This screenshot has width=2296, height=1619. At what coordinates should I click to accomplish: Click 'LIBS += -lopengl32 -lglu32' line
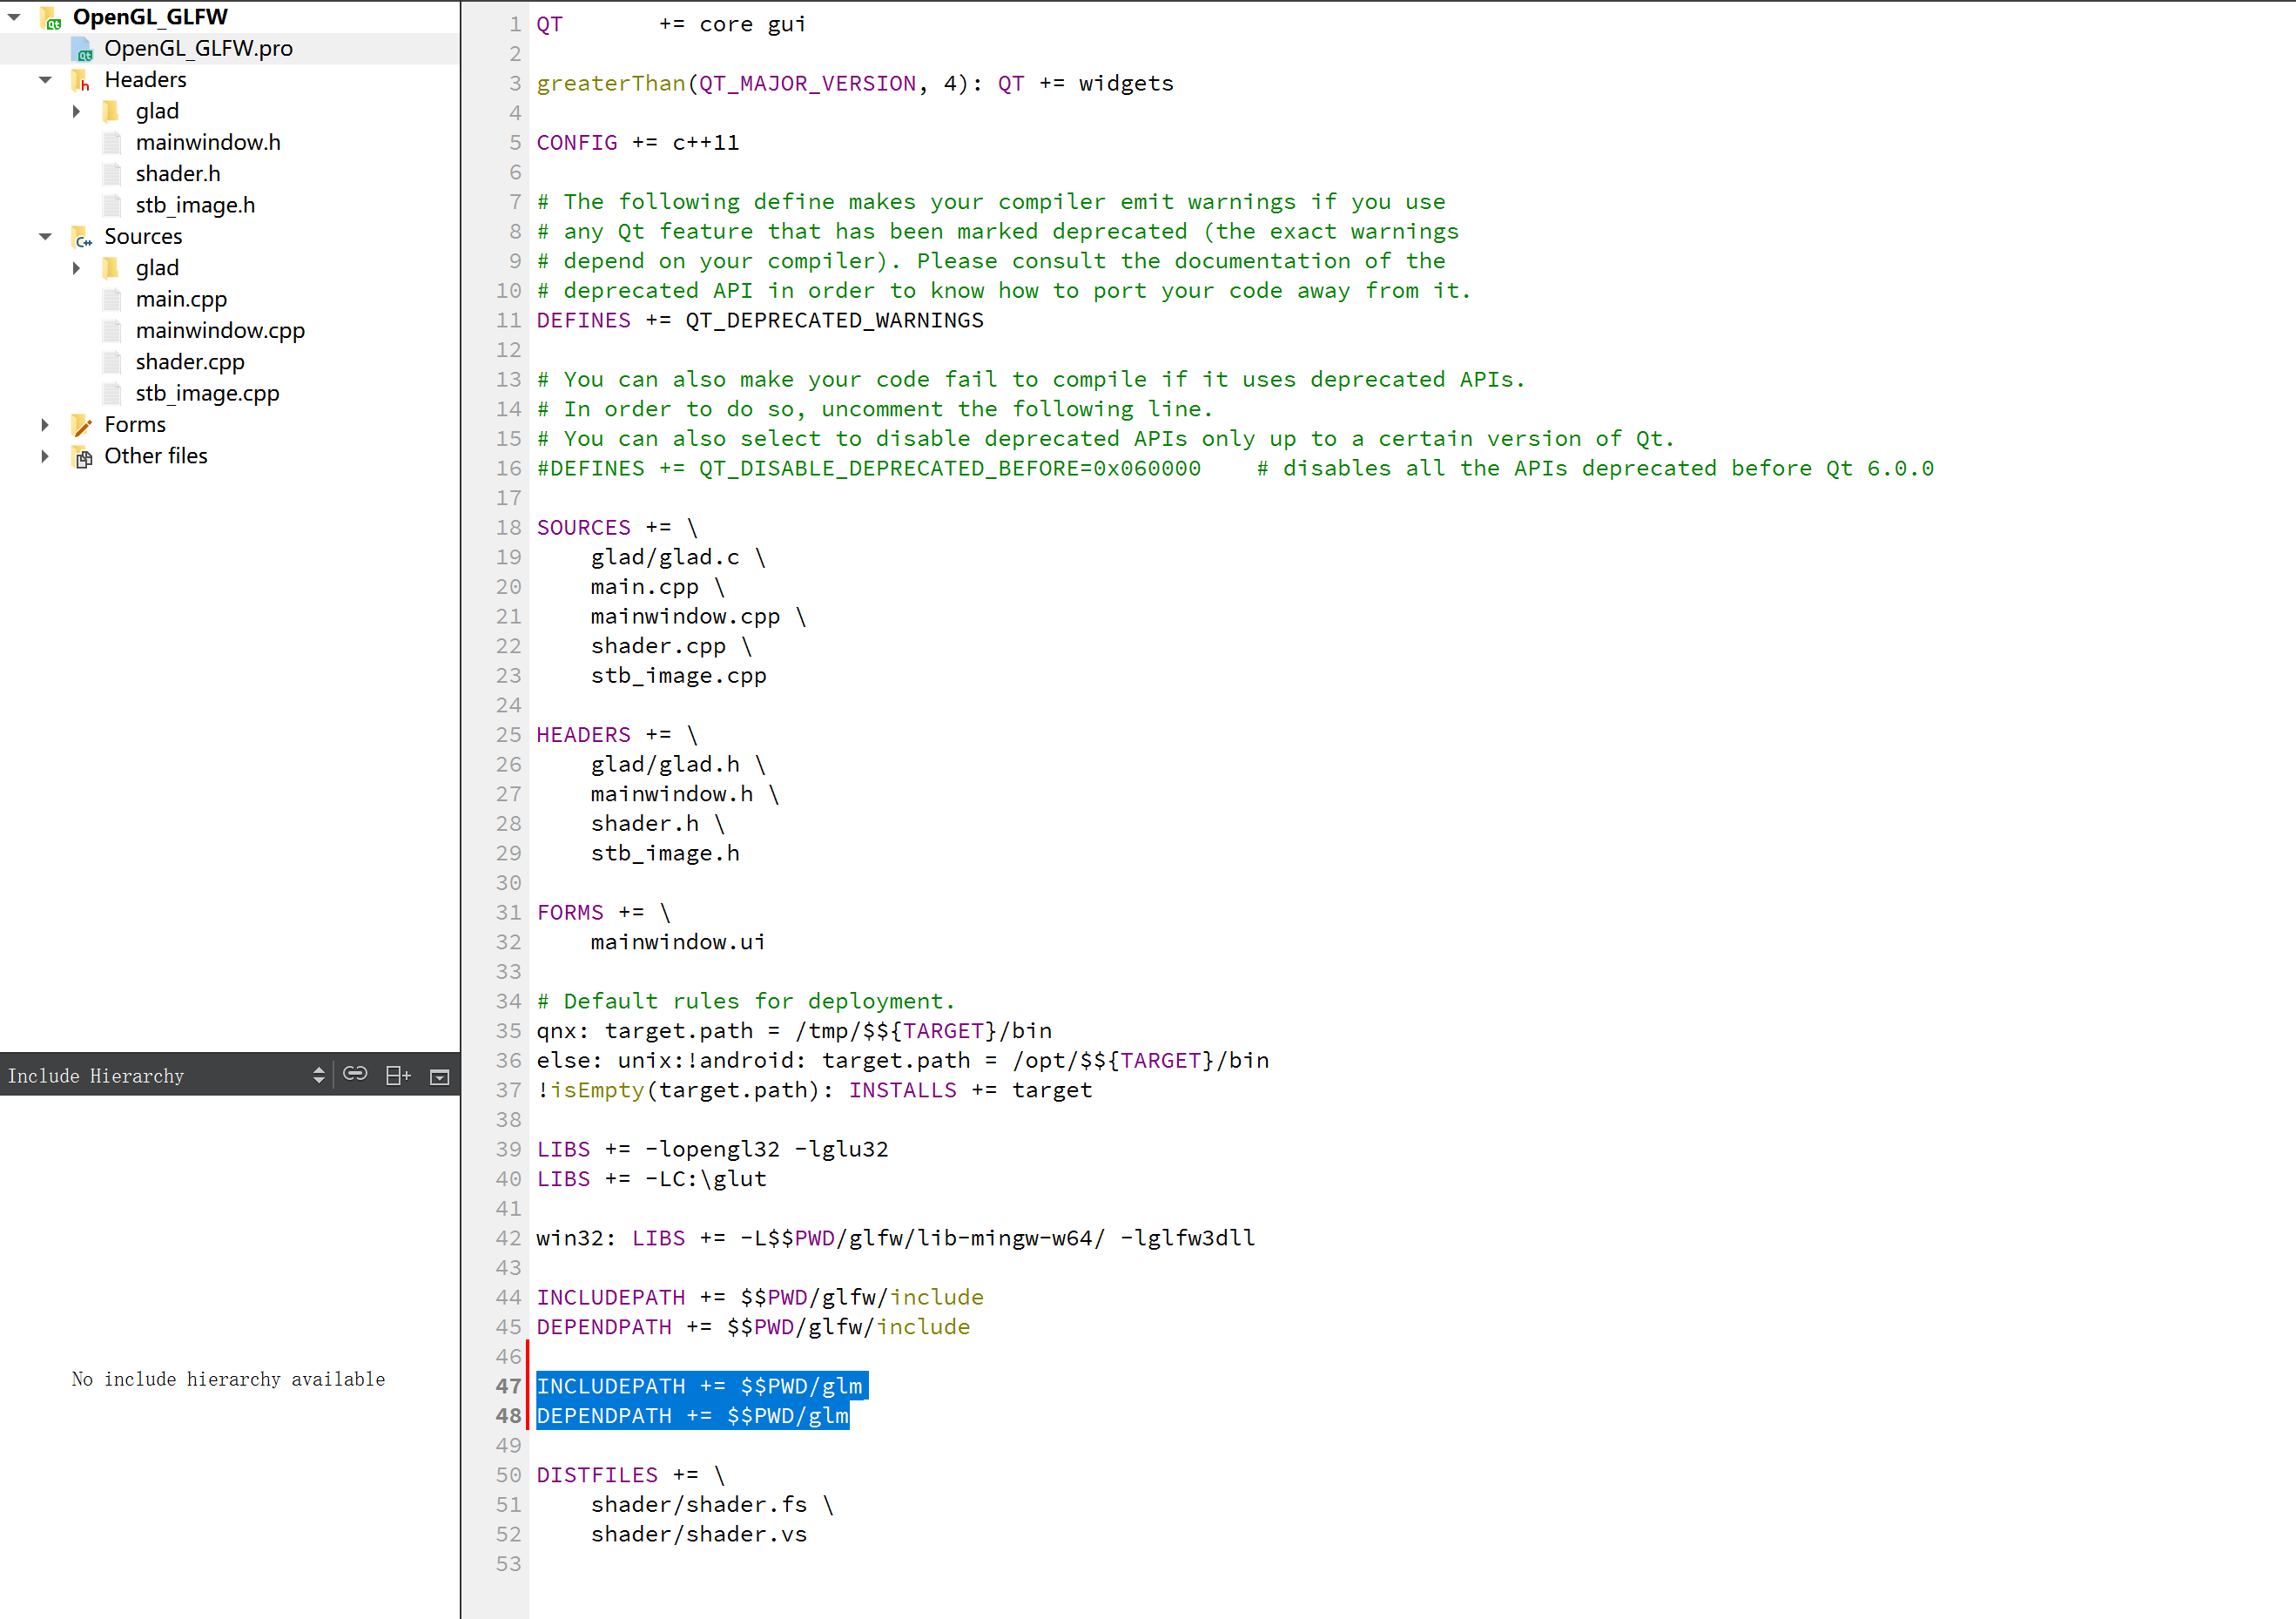point(713,1149)
